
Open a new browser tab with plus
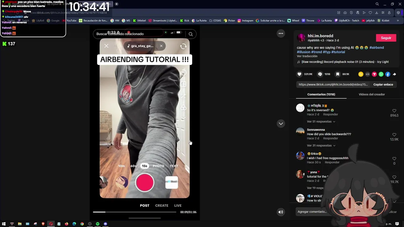(x=116, y=4)
